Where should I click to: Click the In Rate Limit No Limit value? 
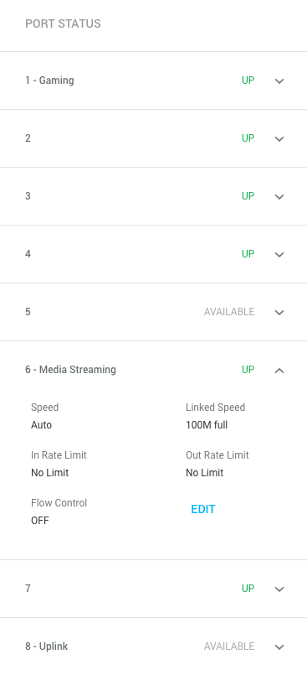(x=50, y=473)
